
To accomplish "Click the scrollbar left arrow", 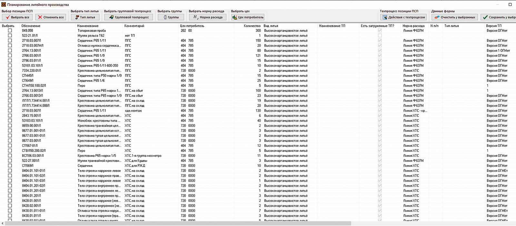I will (3, 223).
